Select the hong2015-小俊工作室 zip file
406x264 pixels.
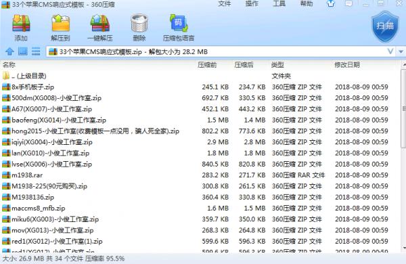click(201, 131)
